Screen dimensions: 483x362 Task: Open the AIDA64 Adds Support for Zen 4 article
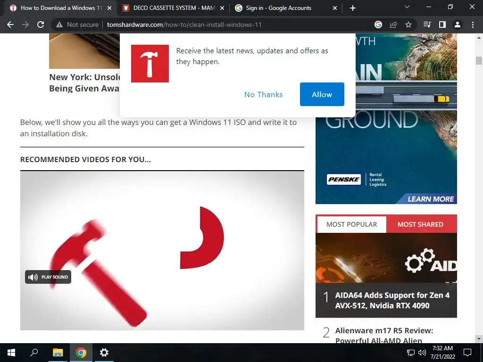(x=392, y=300)
